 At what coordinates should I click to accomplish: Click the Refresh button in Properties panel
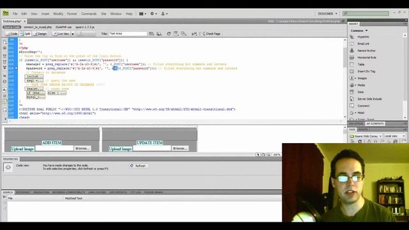(x=139, y=166)
